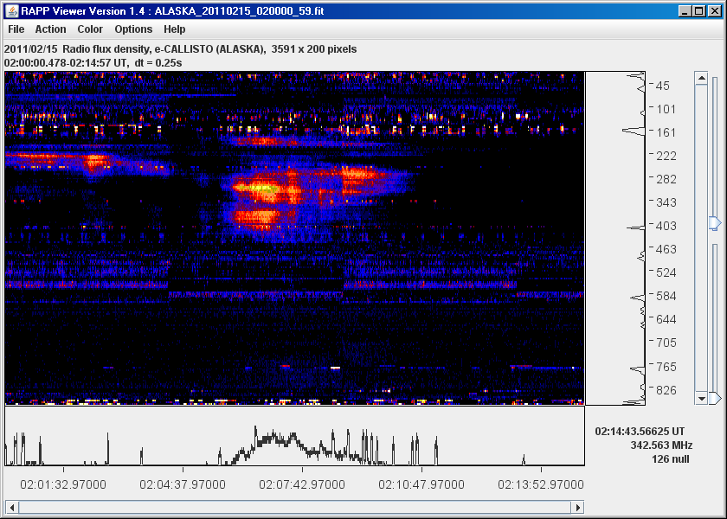Click the horizontal scrollbar left arrow
The image size is (727, 519).
(12, 508)
